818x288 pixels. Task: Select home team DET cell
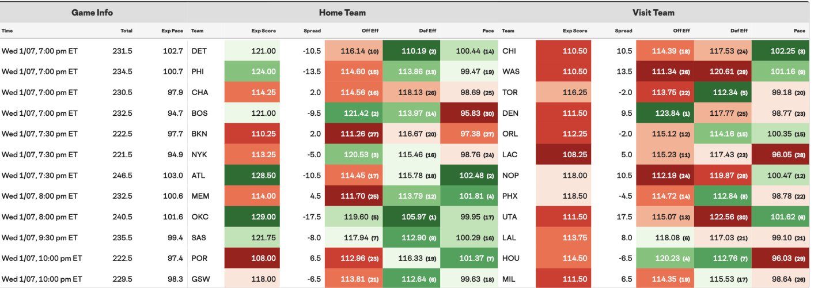click(x=199, y=51)
